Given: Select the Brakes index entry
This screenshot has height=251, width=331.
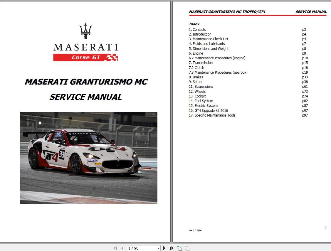Looking at the screenshot, I should click(196, 77).
